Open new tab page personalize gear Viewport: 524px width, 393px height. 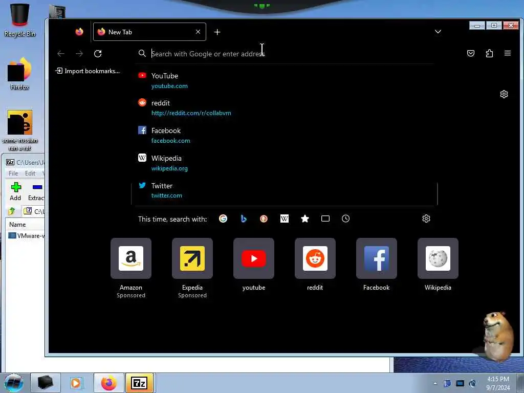pos(504,94)
